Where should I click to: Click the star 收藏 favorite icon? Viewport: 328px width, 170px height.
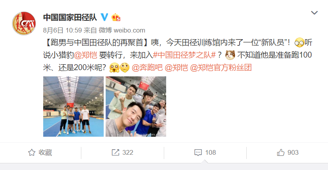point(32,152)
